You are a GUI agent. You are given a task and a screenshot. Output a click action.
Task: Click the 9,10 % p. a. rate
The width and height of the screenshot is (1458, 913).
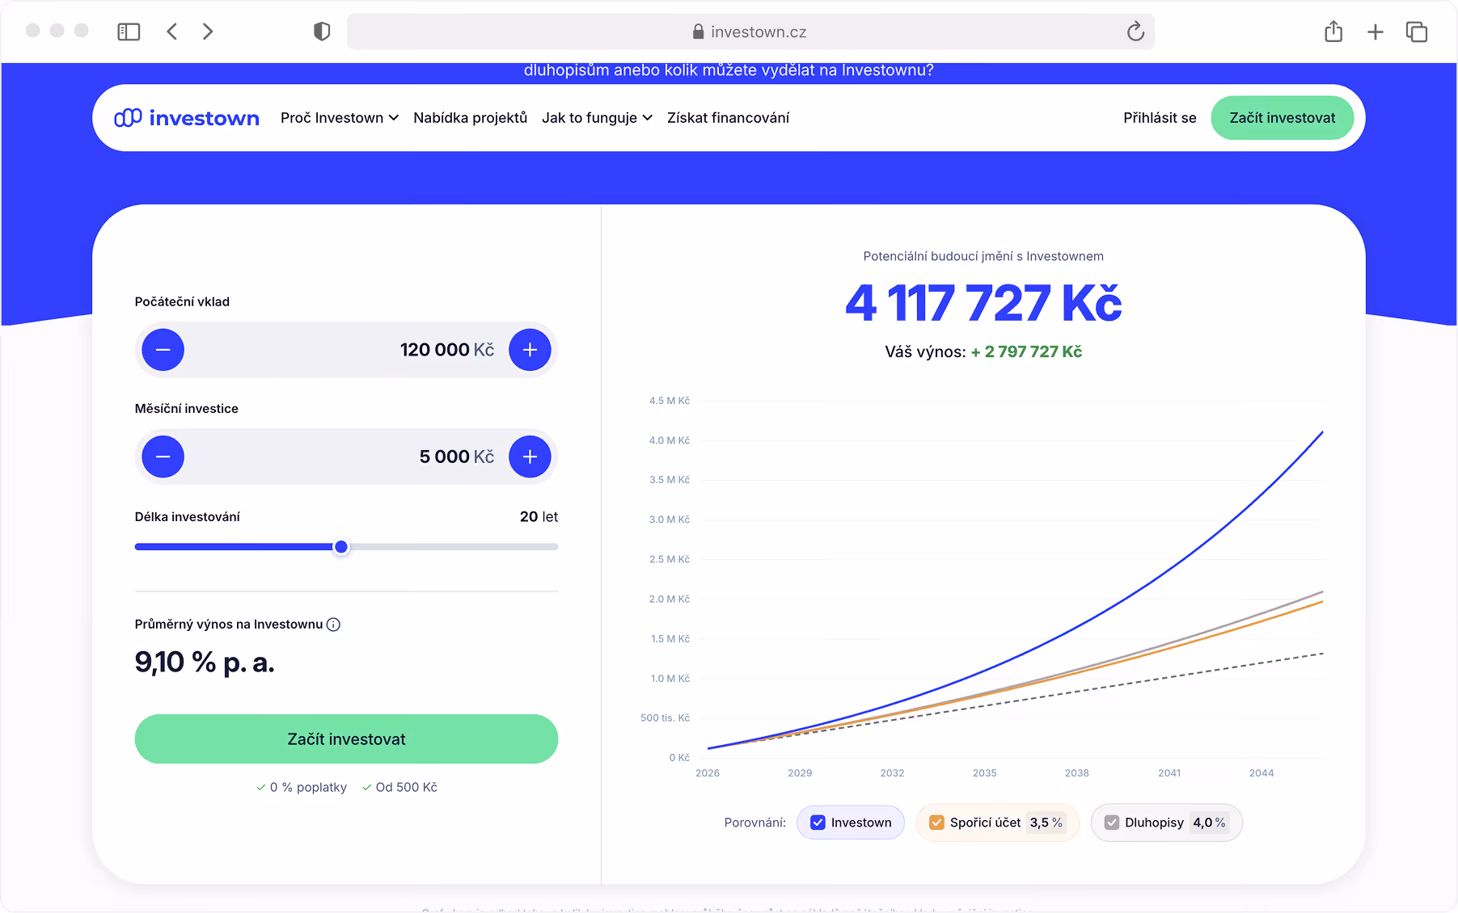point(205,663)
